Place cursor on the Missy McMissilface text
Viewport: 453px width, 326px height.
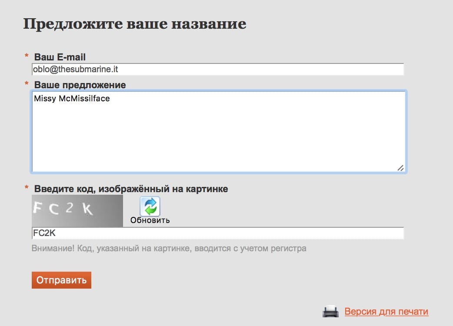coord(72,99)
